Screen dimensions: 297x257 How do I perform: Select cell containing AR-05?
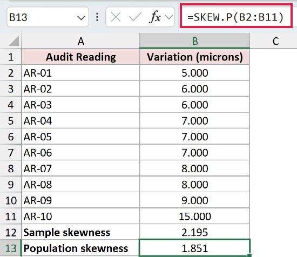point(80,137)
